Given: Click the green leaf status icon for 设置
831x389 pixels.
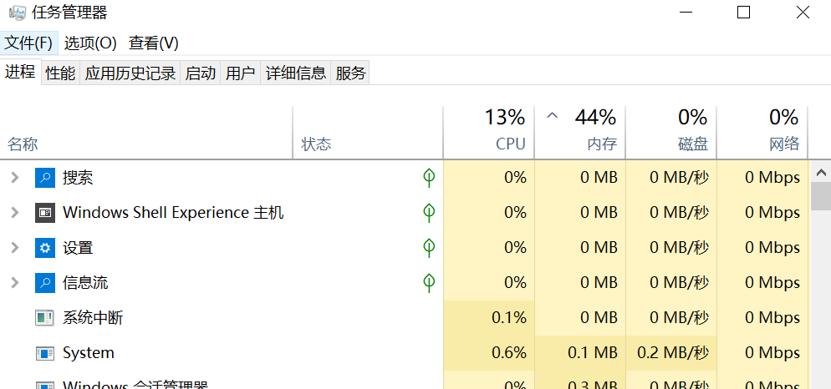Looking at the screenshot, I should (429, 248).
